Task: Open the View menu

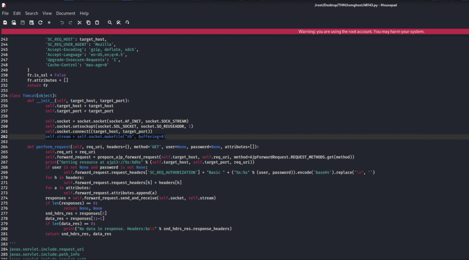Action: pyautogui.click(x=47, y=13)
